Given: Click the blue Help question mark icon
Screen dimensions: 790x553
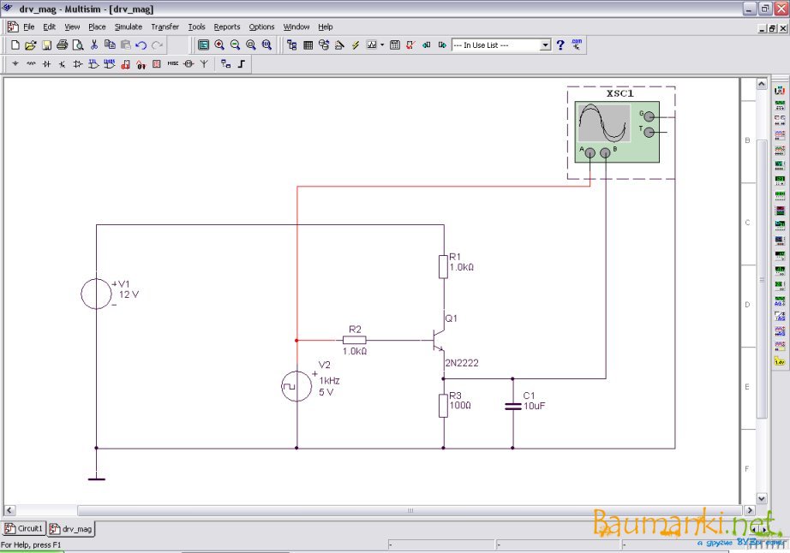Looking at the screenshot, I should coord(560,45).
